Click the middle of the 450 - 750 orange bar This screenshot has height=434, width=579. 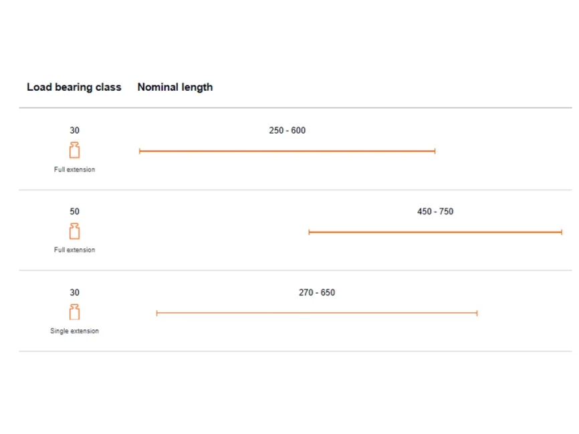435,232
